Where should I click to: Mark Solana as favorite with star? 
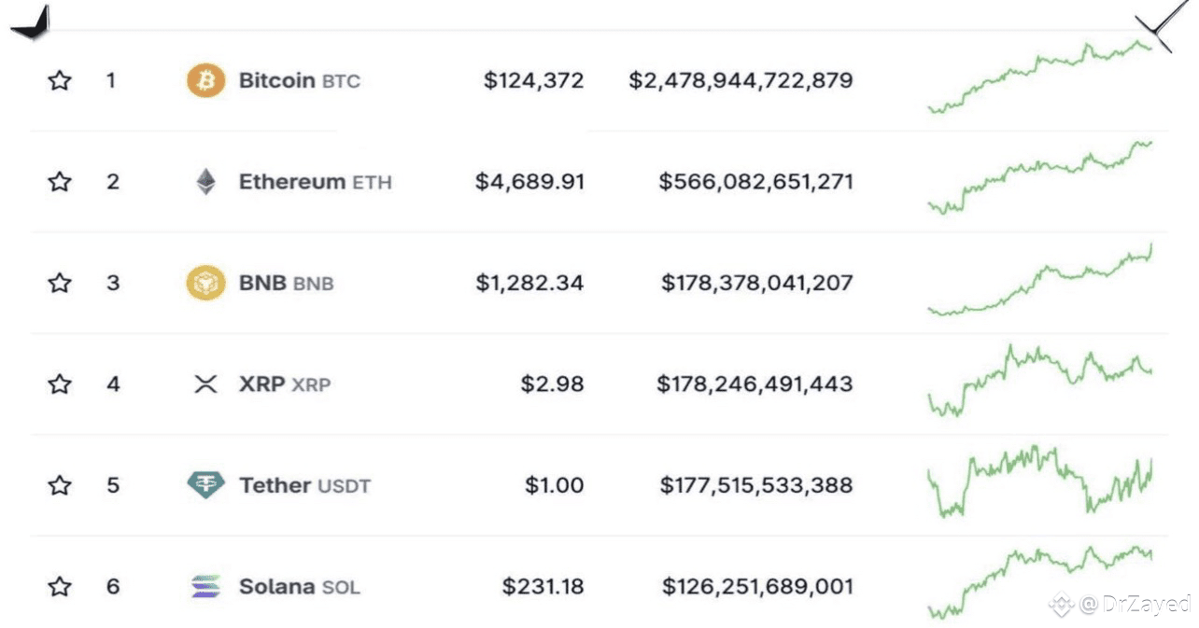(x=60, y=587)
